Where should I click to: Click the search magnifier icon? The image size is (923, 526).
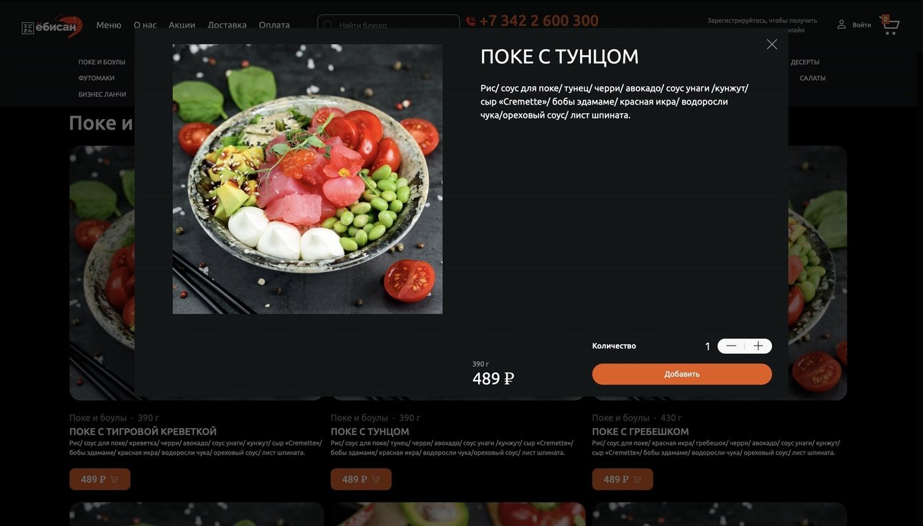coord(328,25)
